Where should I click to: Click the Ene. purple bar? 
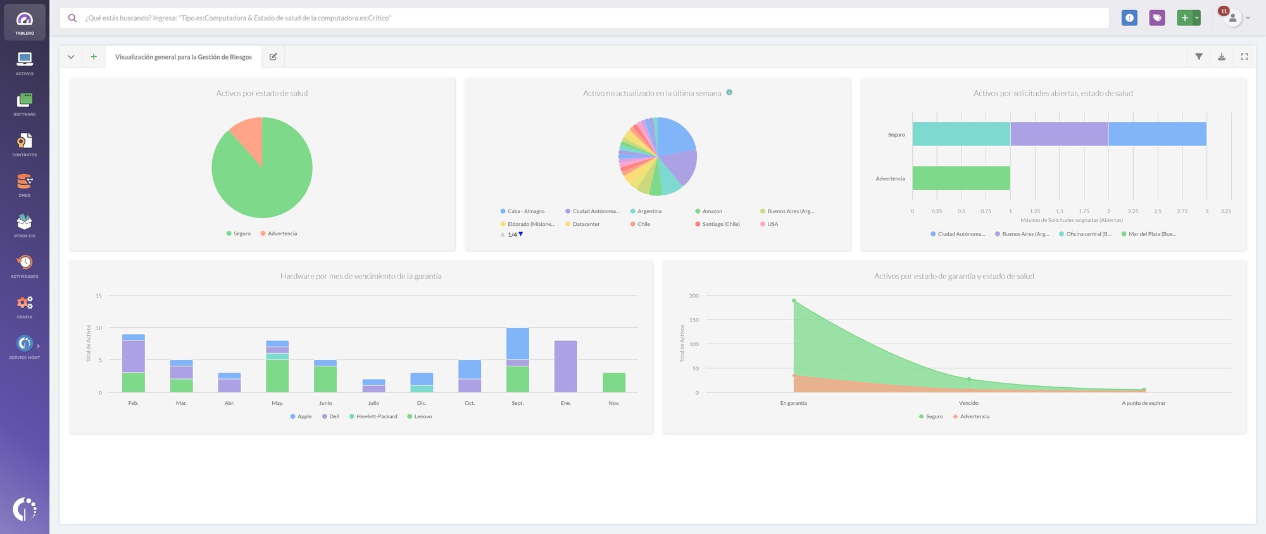(x=565, y=366)
